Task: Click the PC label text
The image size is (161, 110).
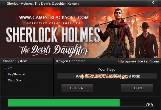Action: coord(10,68)
